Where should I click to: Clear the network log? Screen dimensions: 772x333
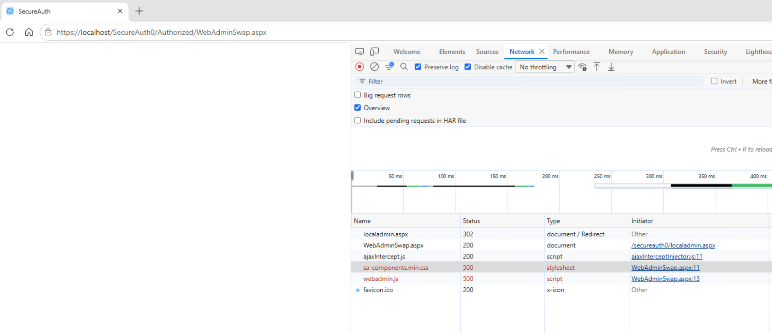374,67
